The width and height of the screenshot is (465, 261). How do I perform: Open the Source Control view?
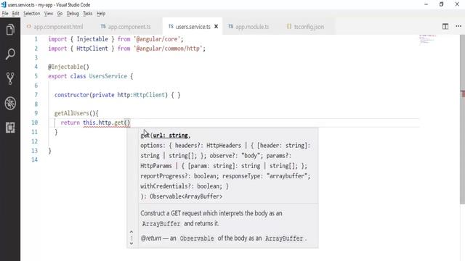[x=10, y=79]
